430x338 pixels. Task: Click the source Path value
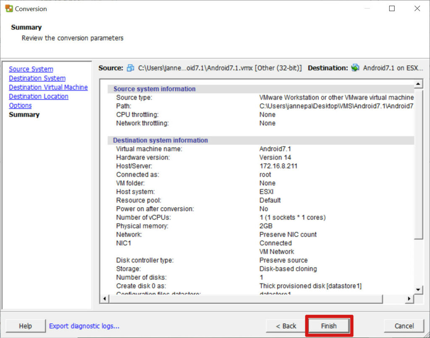(x=336, y=106)
